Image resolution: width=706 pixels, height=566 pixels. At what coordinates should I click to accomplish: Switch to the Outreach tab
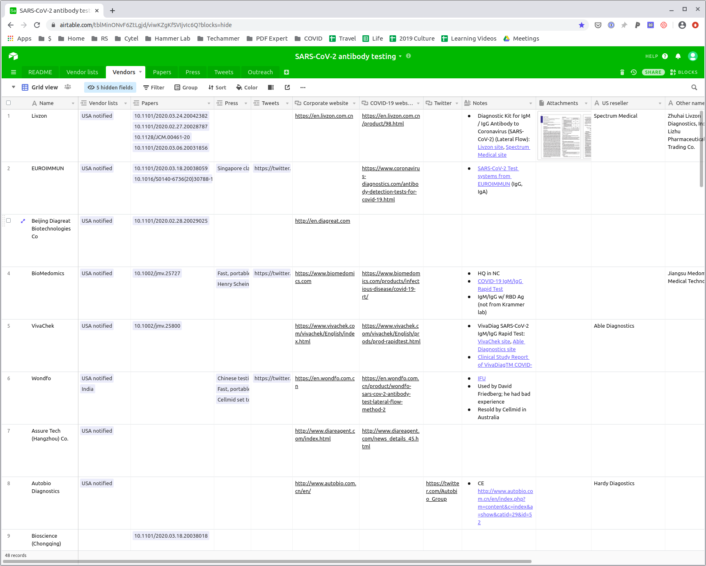(260, 72)
